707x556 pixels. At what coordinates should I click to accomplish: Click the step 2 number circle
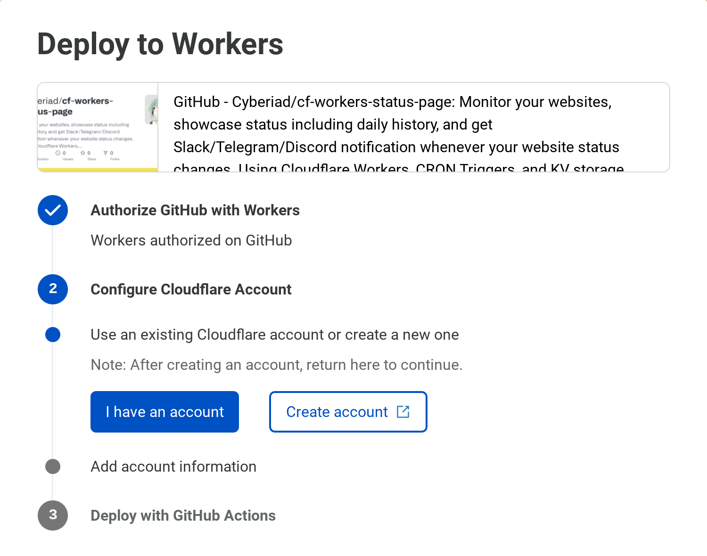point(53,289)
